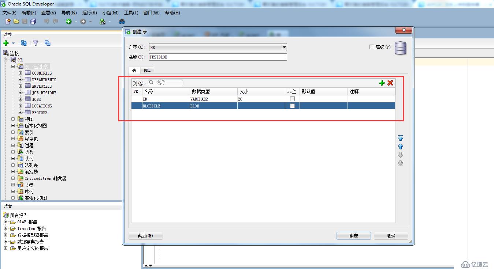Open the 文件(F) menu
494x269 pixels.
tap(9, 13)
